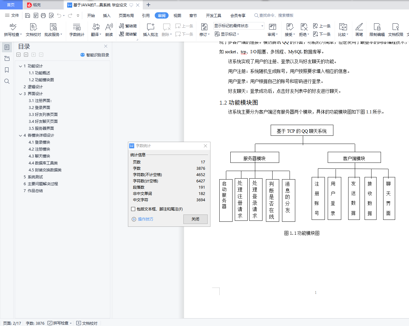
Task: Close the 字数统计 dialog with X
Action: (x=205, y=146)
